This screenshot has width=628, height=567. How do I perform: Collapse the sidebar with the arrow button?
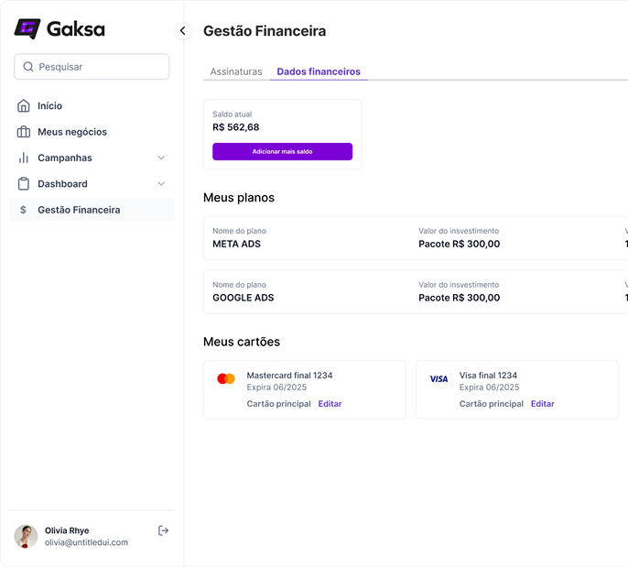tap(182, 31)
